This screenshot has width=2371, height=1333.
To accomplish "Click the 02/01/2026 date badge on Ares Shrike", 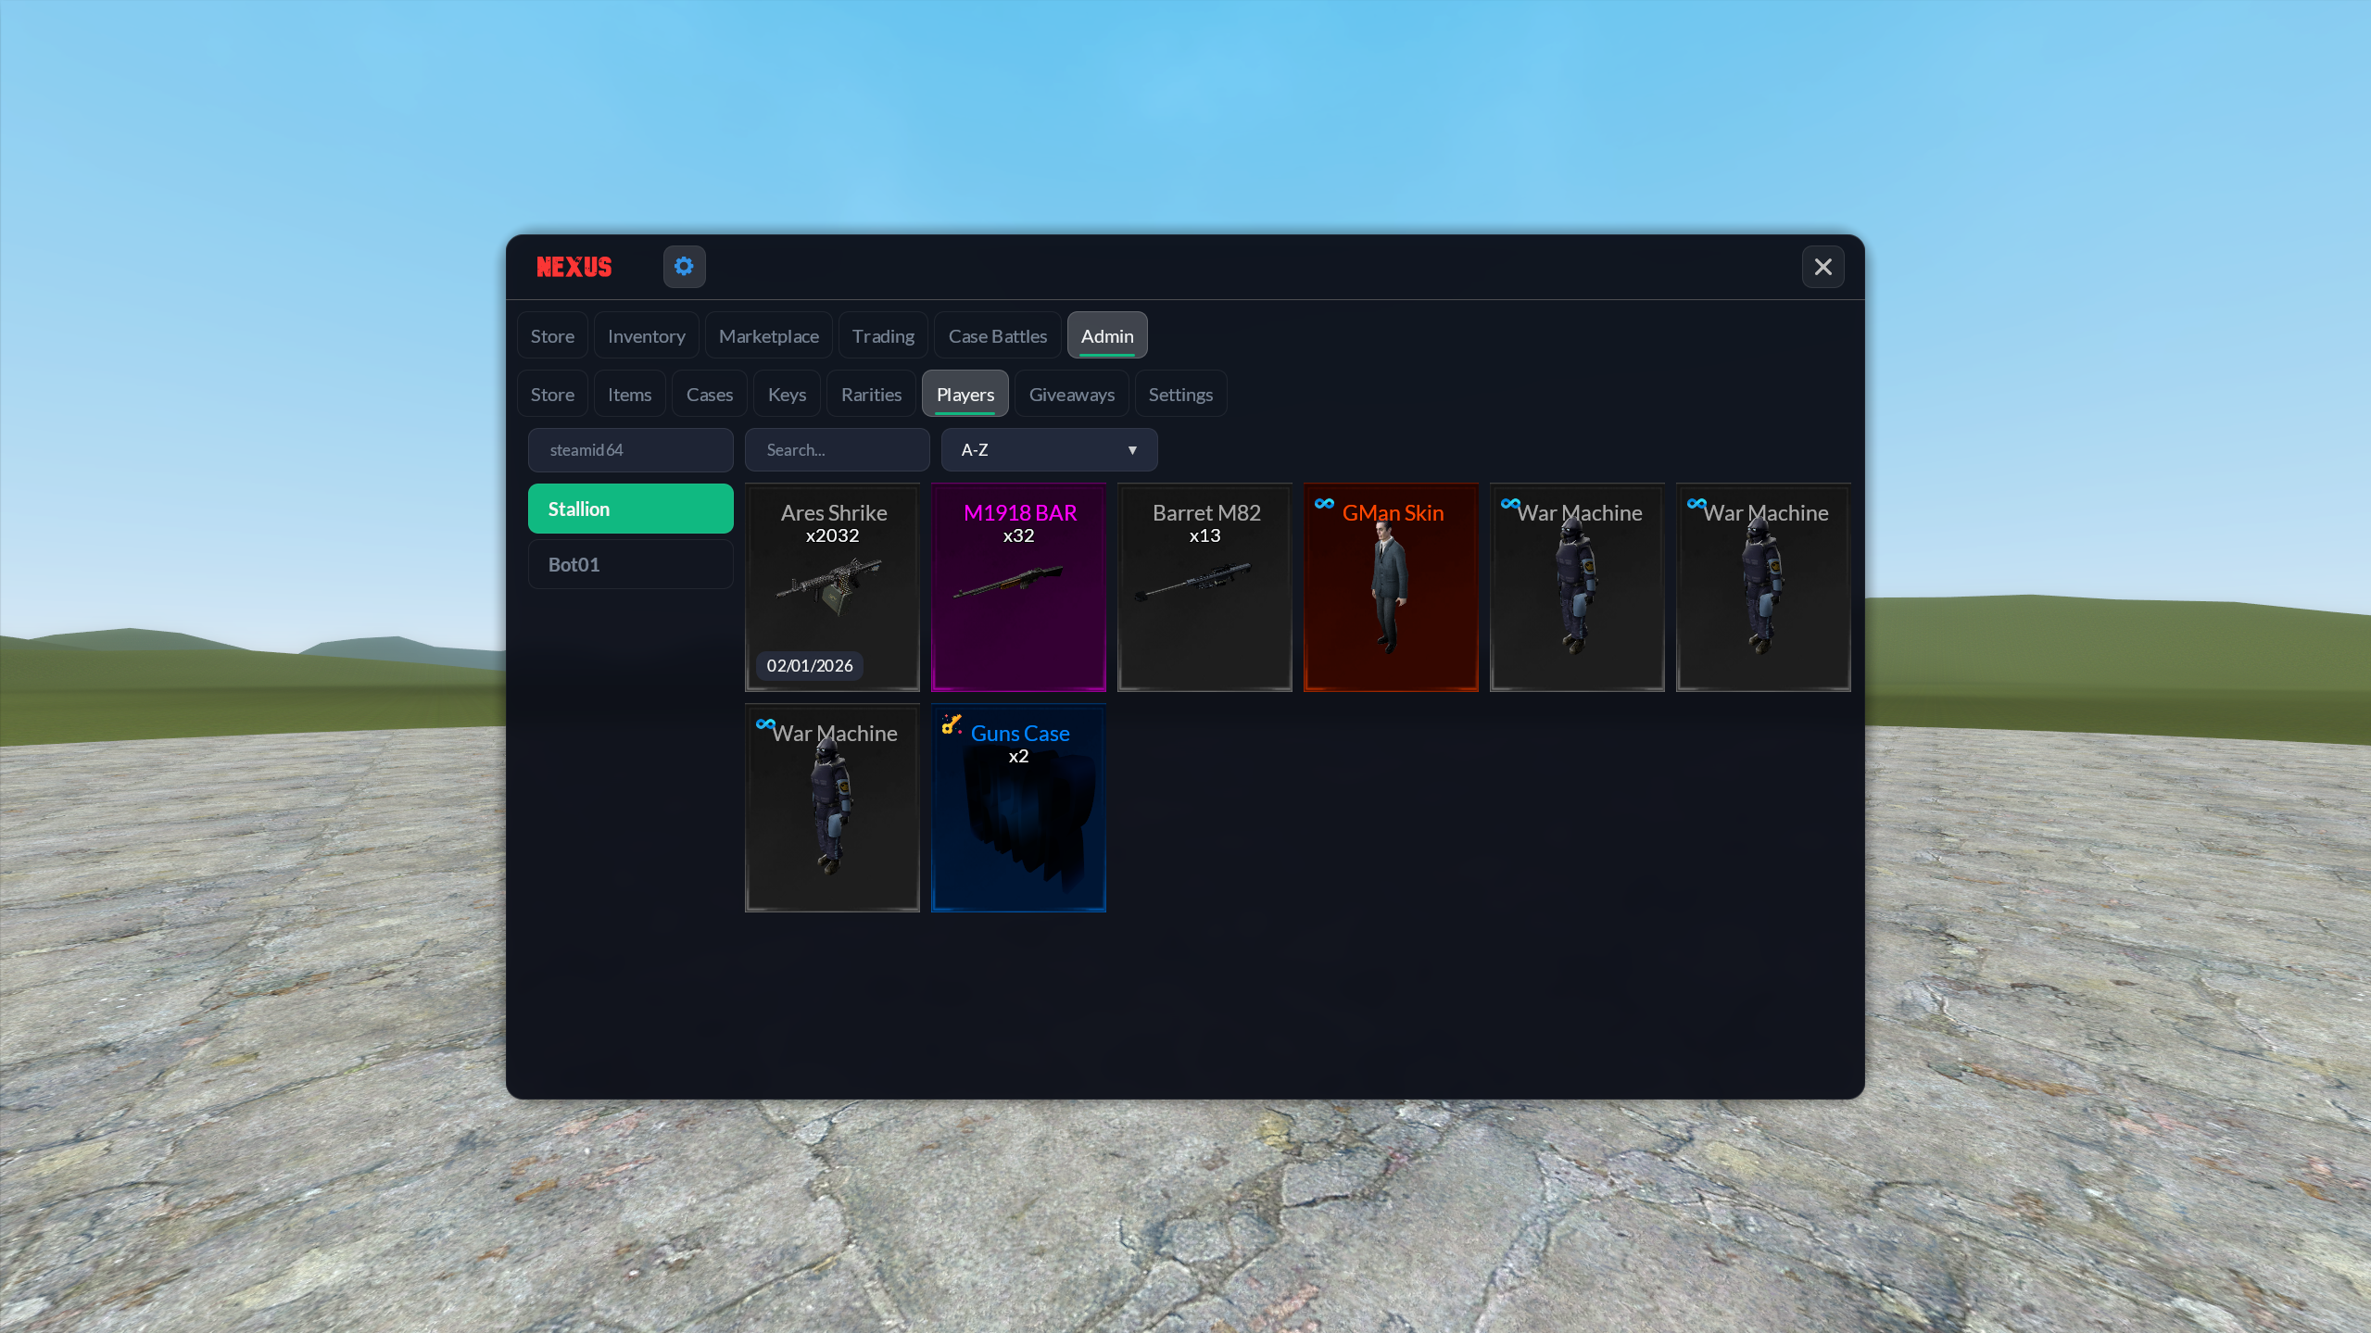I will [809, 665].
